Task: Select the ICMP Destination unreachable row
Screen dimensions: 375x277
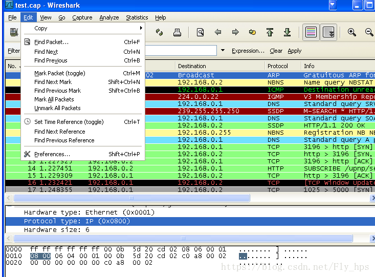Action: [260, 90]
